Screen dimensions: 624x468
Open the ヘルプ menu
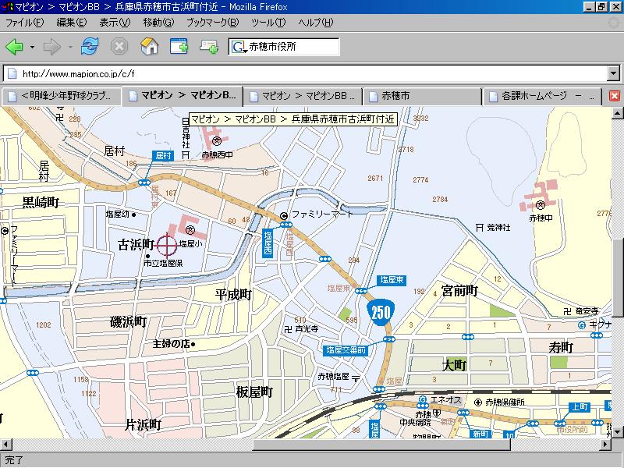coord(316,23)
